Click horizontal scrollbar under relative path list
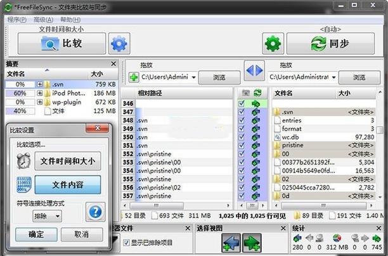Viewport: 388px width, 256px height. click(x=157, y=205)
